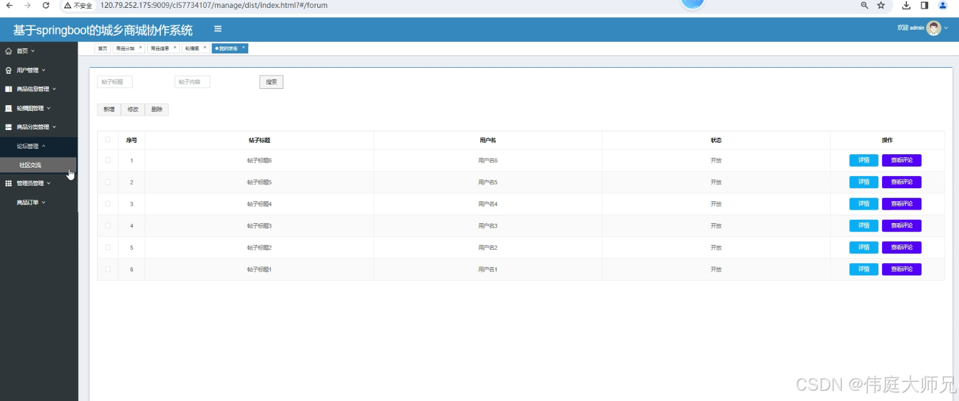
Task: Click the house icon beside 首页
Action: (8, 51)
